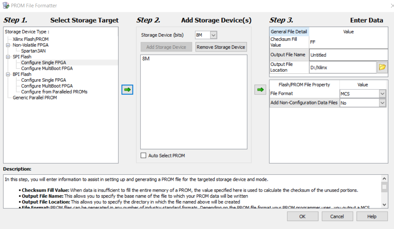The height and width of the screenshot is (229, 394).
Task: Click the OK button
Action: [303, 216]
